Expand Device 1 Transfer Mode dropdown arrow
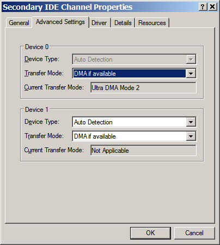 coord(191,136)
